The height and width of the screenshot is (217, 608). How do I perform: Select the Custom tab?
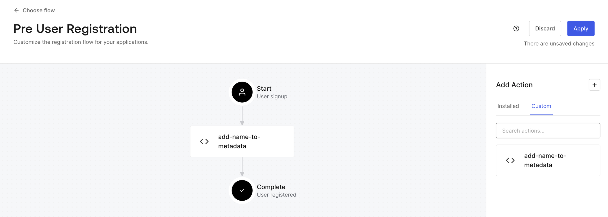pyautogui.click(x=541, y=106)
